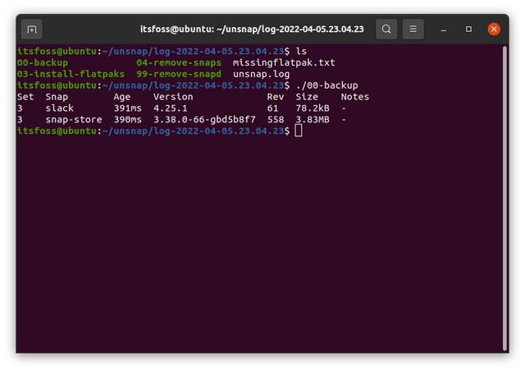Click the 00-backup file name in listing
525x371 pixels.
(43, 62)
